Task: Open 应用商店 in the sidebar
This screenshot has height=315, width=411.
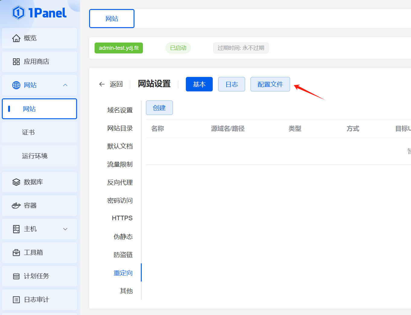Action: click(x=39, y=62)
